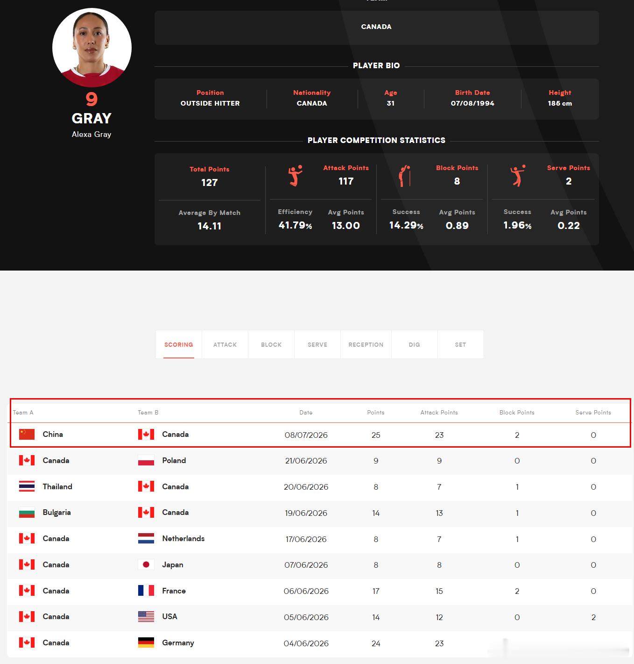
Task: Click the CANADA team banner
Action: click(377, 28)
